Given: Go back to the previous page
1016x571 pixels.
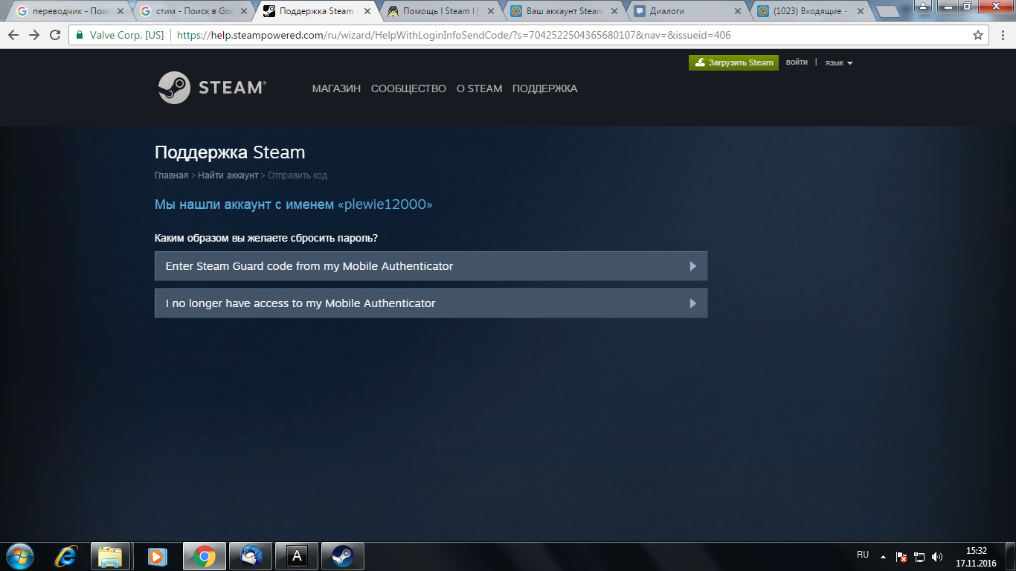Looking at the screenshot, I should pyautogui.click(x=14, y=35).
